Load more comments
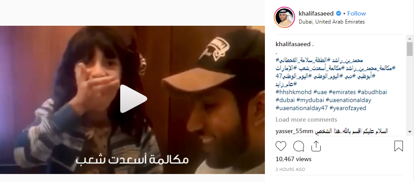414x182 pixels. tap(306, 120)
